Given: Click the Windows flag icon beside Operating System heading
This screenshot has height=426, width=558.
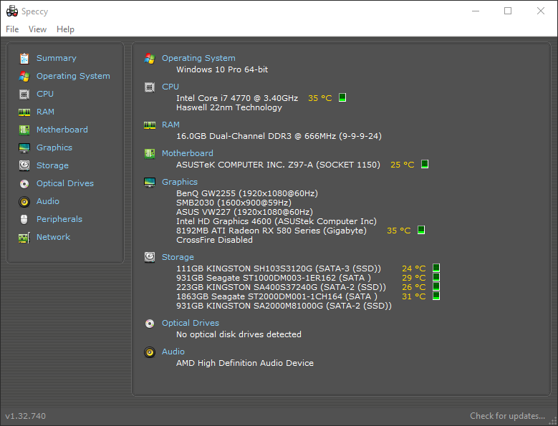Looking at the screenshot, I should pyautogui.click(x=150, y=58).
